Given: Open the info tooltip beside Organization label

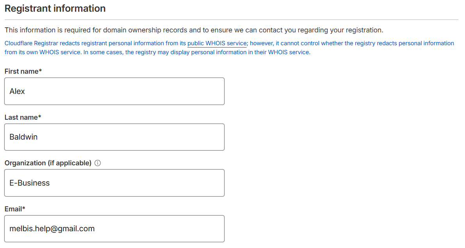Looking at the screenshot, I should pyautogui.click(x=98, y=163).
